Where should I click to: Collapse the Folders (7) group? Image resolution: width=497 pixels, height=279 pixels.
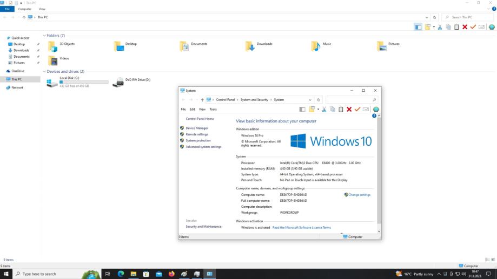[44, 36]
